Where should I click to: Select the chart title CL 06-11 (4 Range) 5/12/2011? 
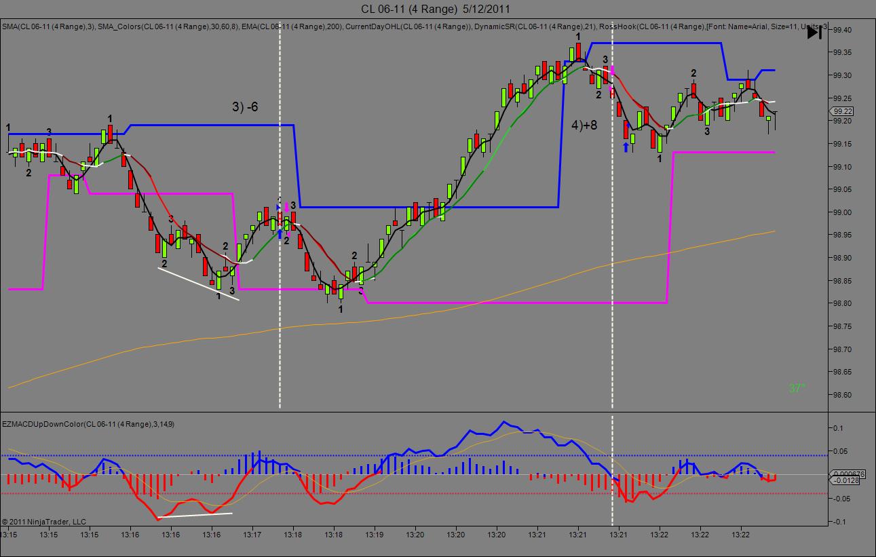(x=436, y=9)
